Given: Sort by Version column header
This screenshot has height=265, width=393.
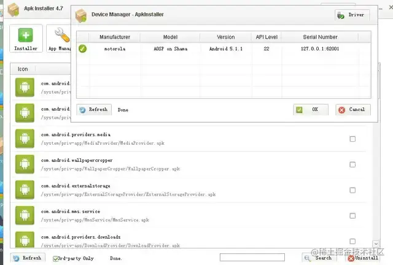Looking at the screenshot, I should (226, 37).
